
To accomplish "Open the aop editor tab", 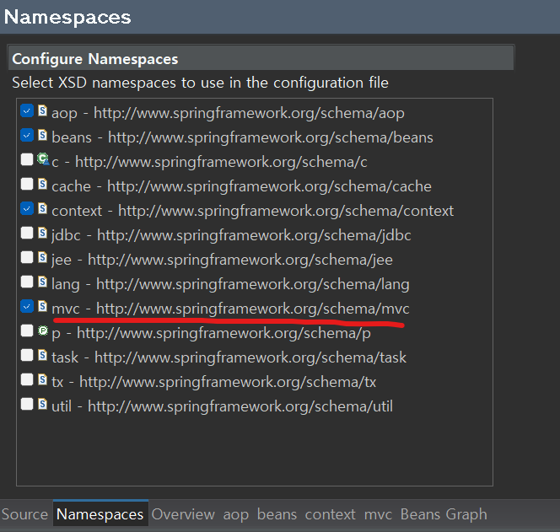I will [x=235, y=514].
